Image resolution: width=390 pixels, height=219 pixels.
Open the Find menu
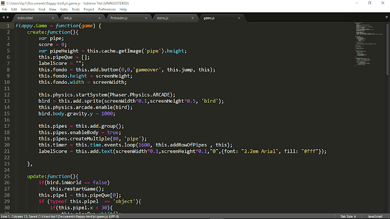tap(42, 10)
